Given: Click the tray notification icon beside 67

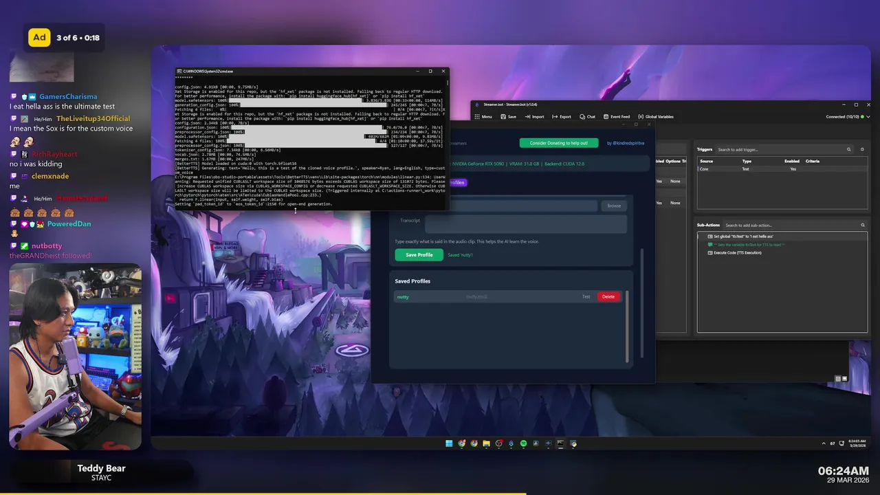Looking at the screenshot, I should [x=840, y=443].
